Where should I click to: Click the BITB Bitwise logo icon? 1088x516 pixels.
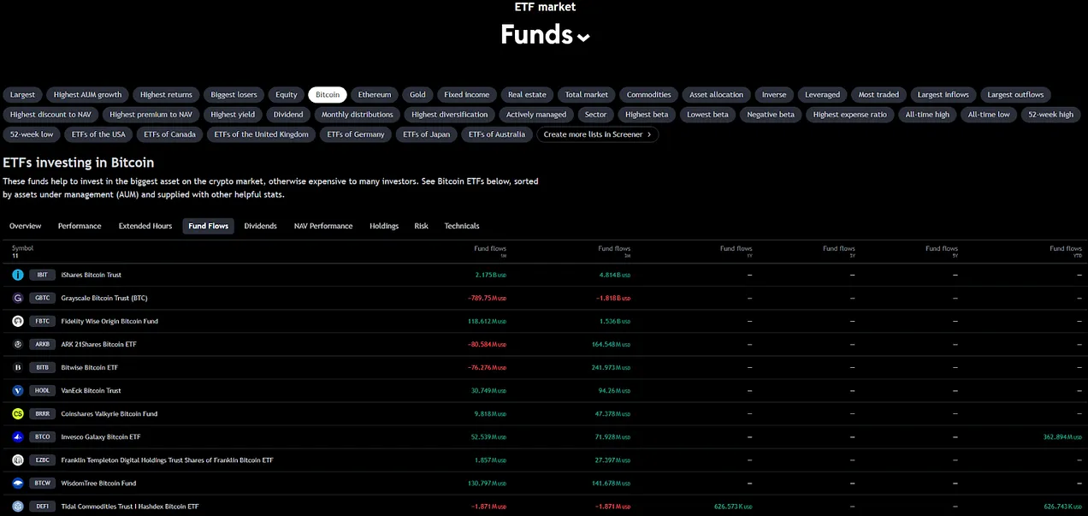[18, 367]
